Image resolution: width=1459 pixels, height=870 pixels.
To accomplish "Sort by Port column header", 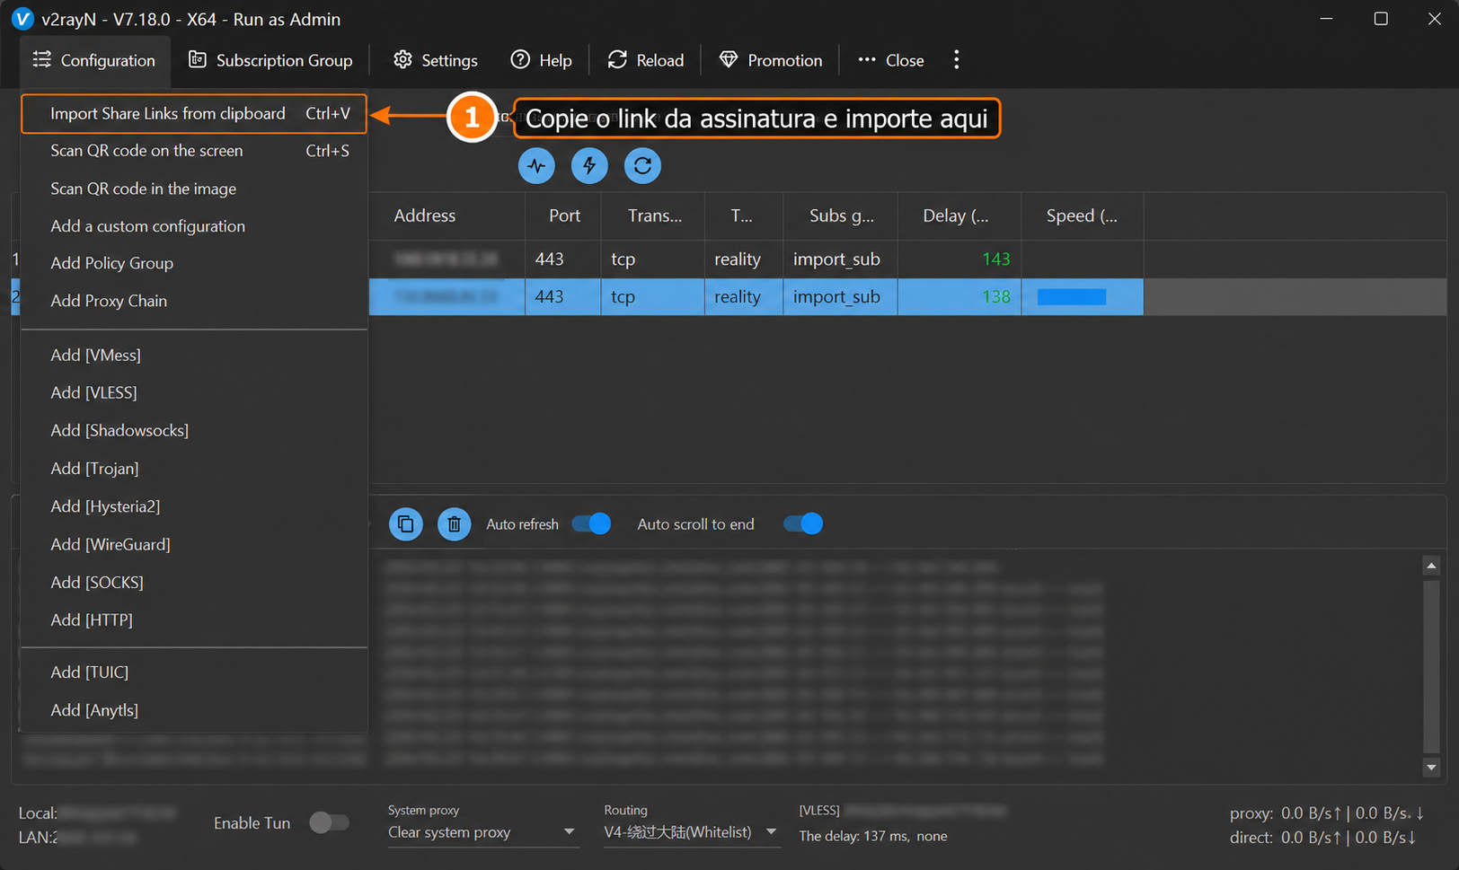I will [x=564, y=215].
